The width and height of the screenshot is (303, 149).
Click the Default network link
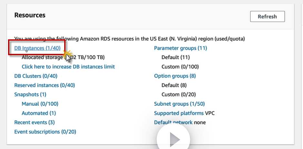pyautogui.click(x=173, y=123)
